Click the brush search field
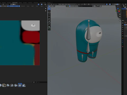Viewport: 127px width, 95px height. 41,82
